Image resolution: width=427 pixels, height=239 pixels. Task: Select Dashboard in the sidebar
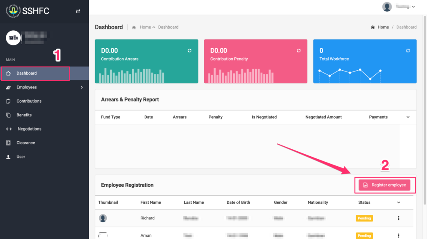27,74
